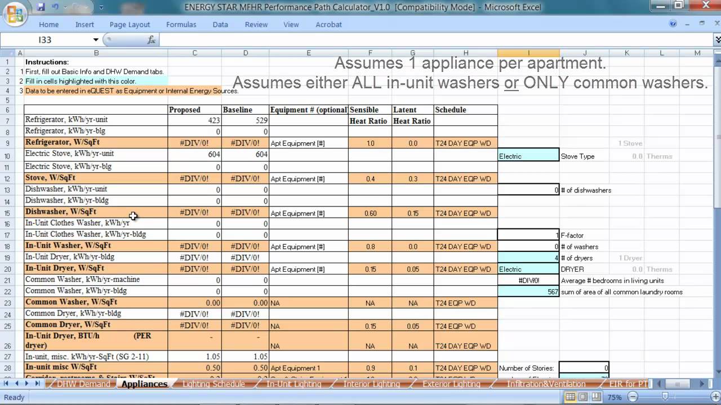
Task: Click the zoom slider handle
Action: pos(665,397)
